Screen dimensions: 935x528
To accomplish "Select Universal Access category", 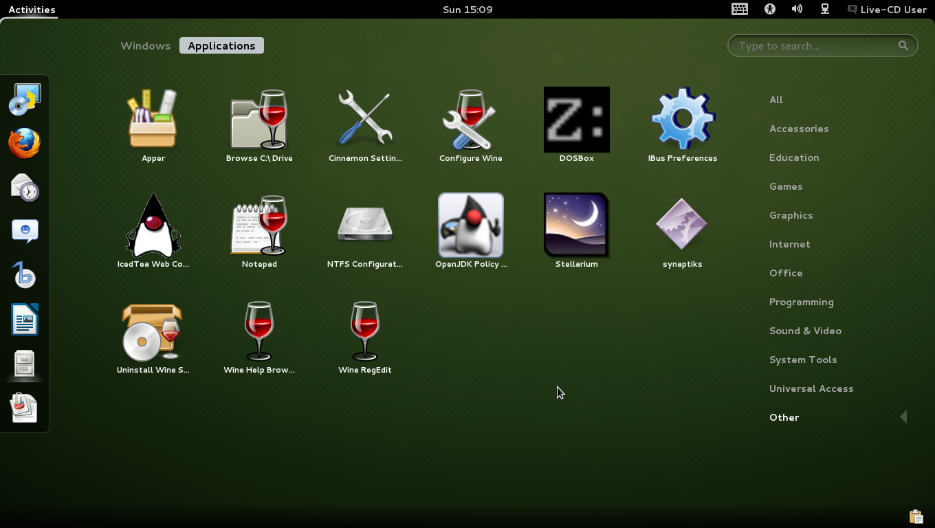I will coord(811,388).
